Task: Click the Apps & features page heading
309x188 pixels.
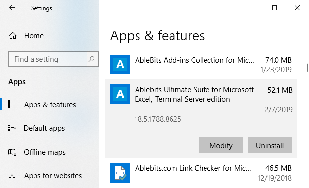Action: coord(157,36)
